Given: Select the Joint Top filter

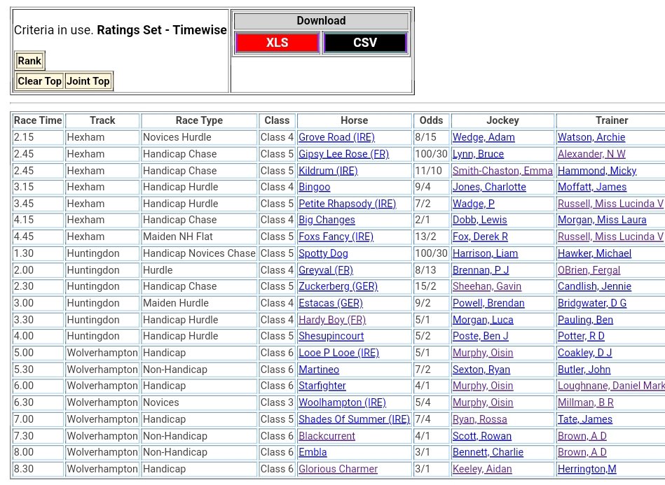Looking at the screenshot, I should pyautogui.click(x=88, y=81).
